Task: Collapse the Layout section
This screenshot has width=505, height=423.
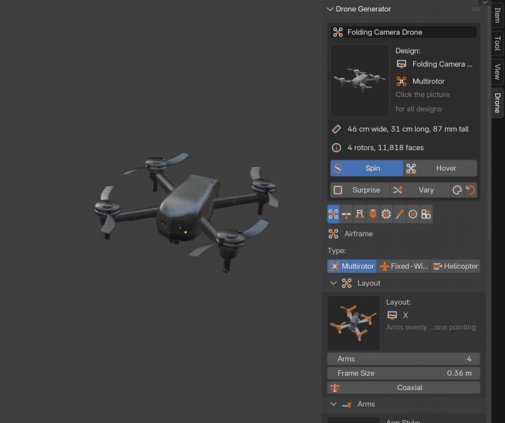Action: click(333, 283)
